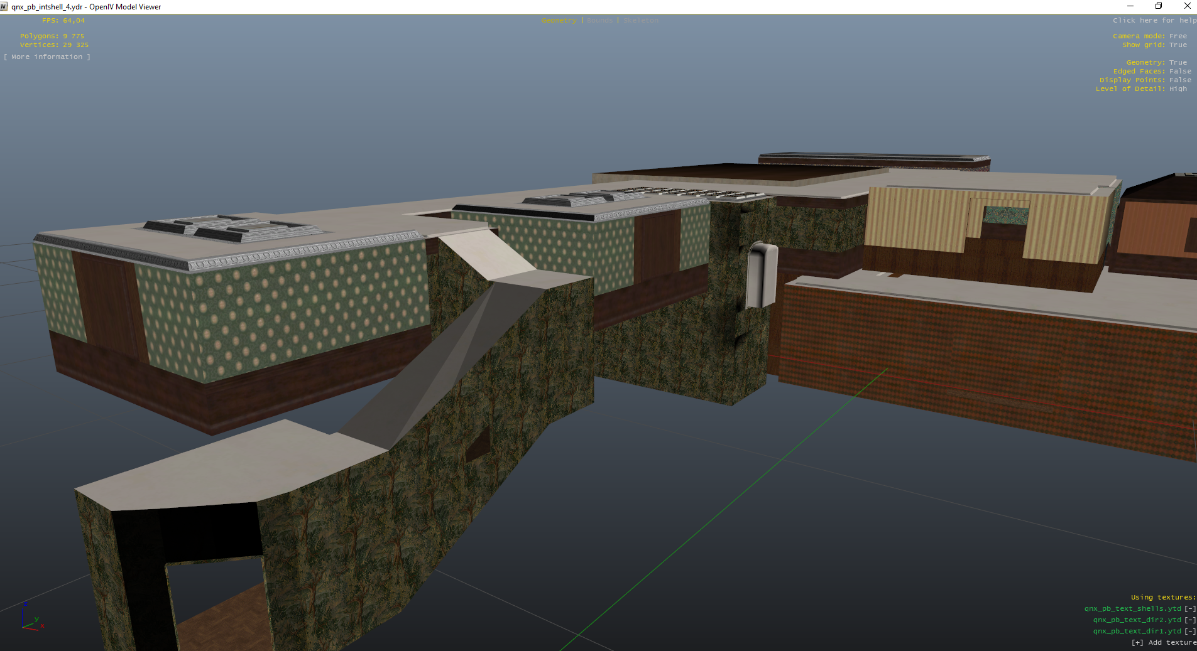Click the Vertices: 29 325 statistic
This screenshot has height=651, width=1197.
coord(54,45)
